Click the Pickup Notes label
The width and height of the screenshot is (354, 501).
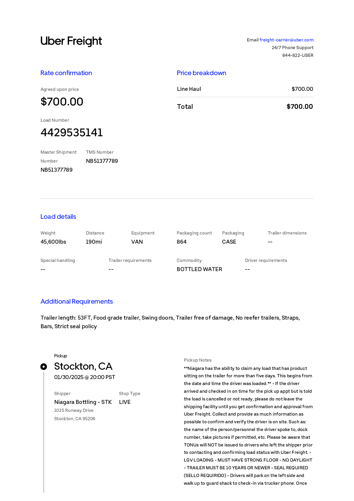coord(198,360)
